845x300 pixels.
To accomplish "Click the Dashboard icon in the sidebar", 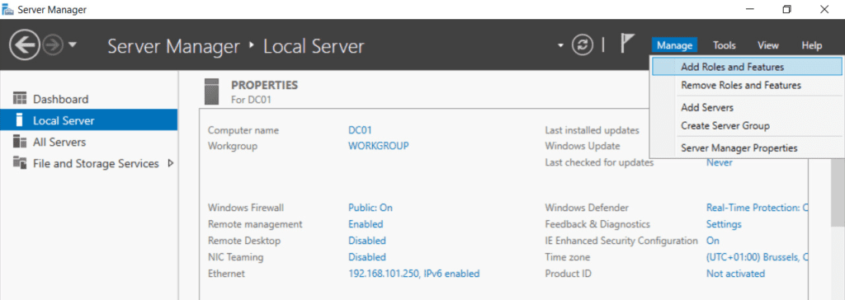I will [20, 99].
